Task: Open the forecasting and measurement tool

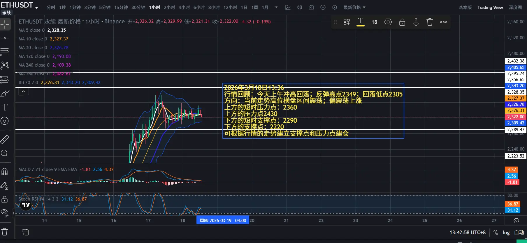Action: (x=5, y=79)
